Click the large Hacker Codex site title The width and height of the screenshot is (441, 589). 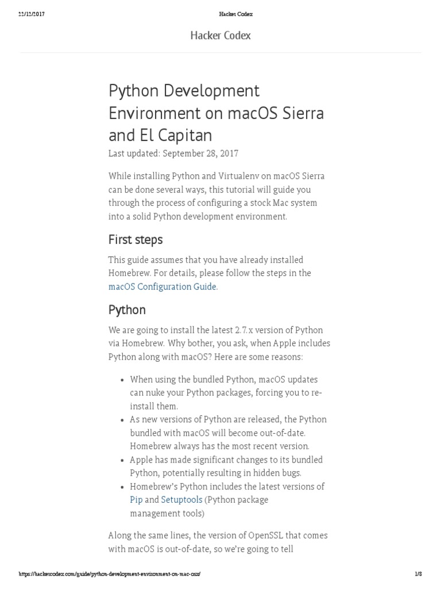(220, 36)
